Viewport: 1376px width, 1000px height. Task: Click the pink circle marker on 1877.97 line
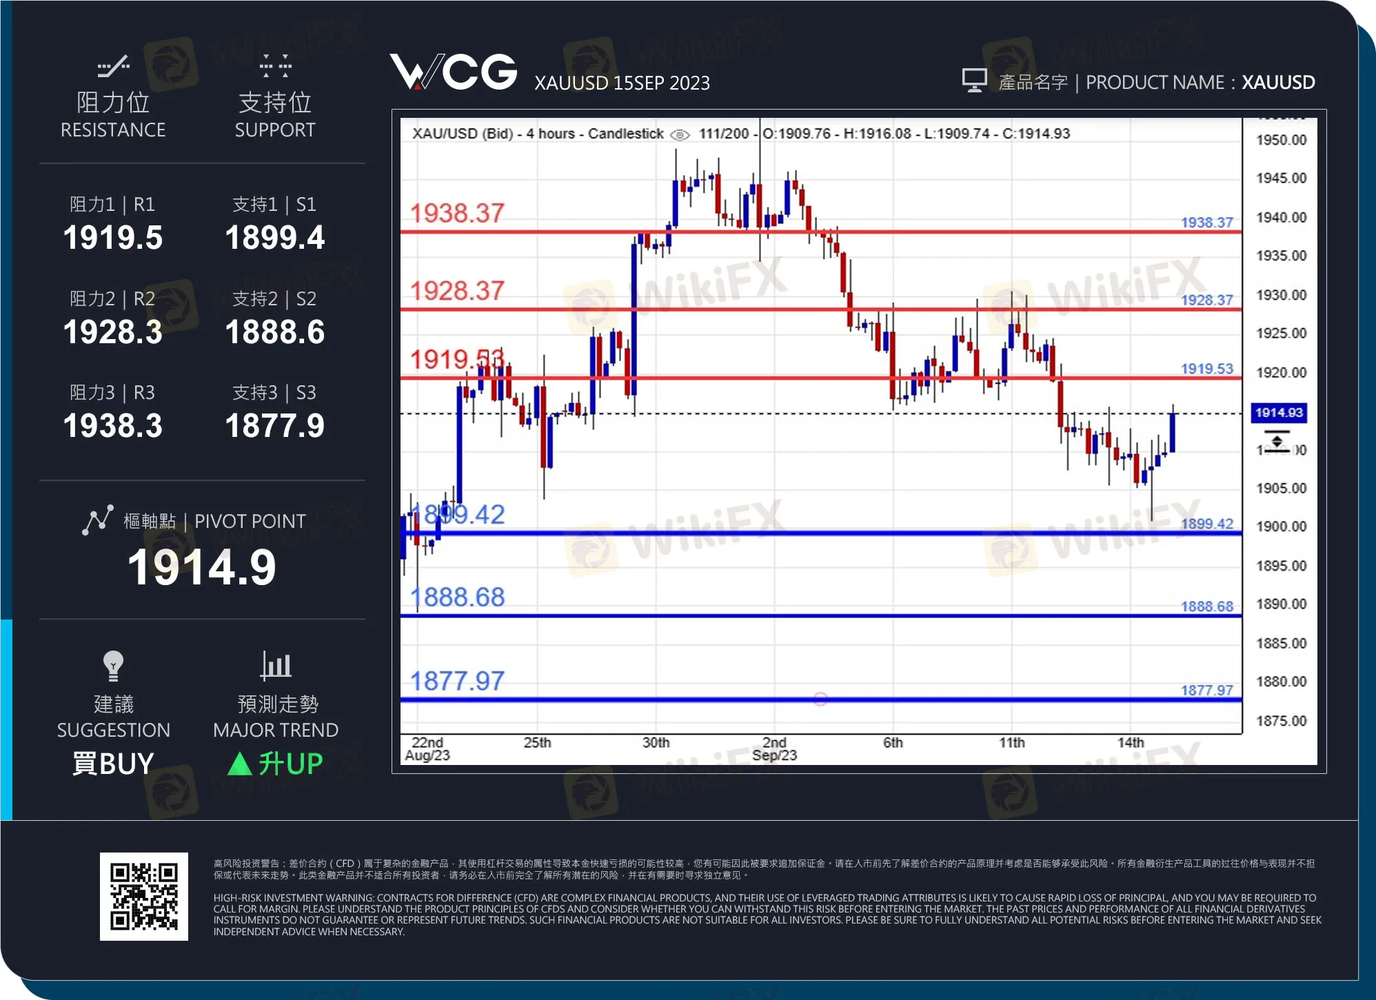coord(820,698)
